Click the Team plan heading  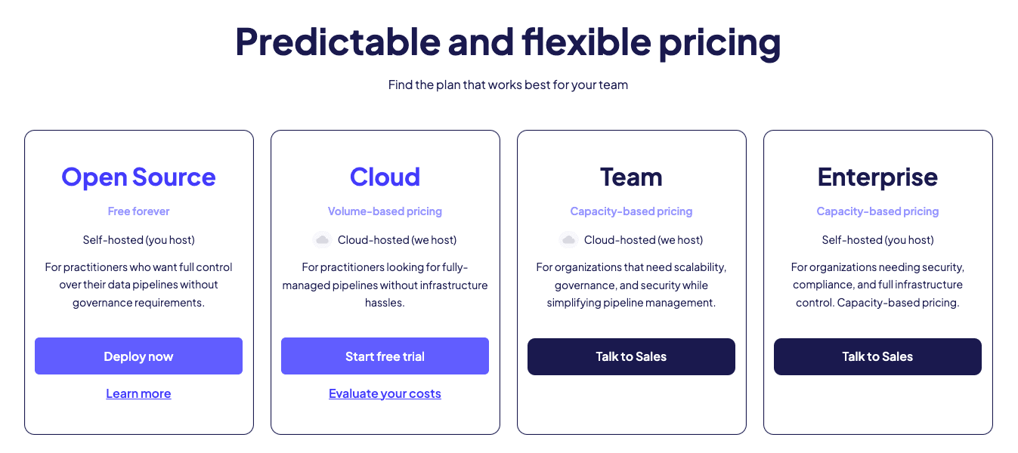click(631, 177)
